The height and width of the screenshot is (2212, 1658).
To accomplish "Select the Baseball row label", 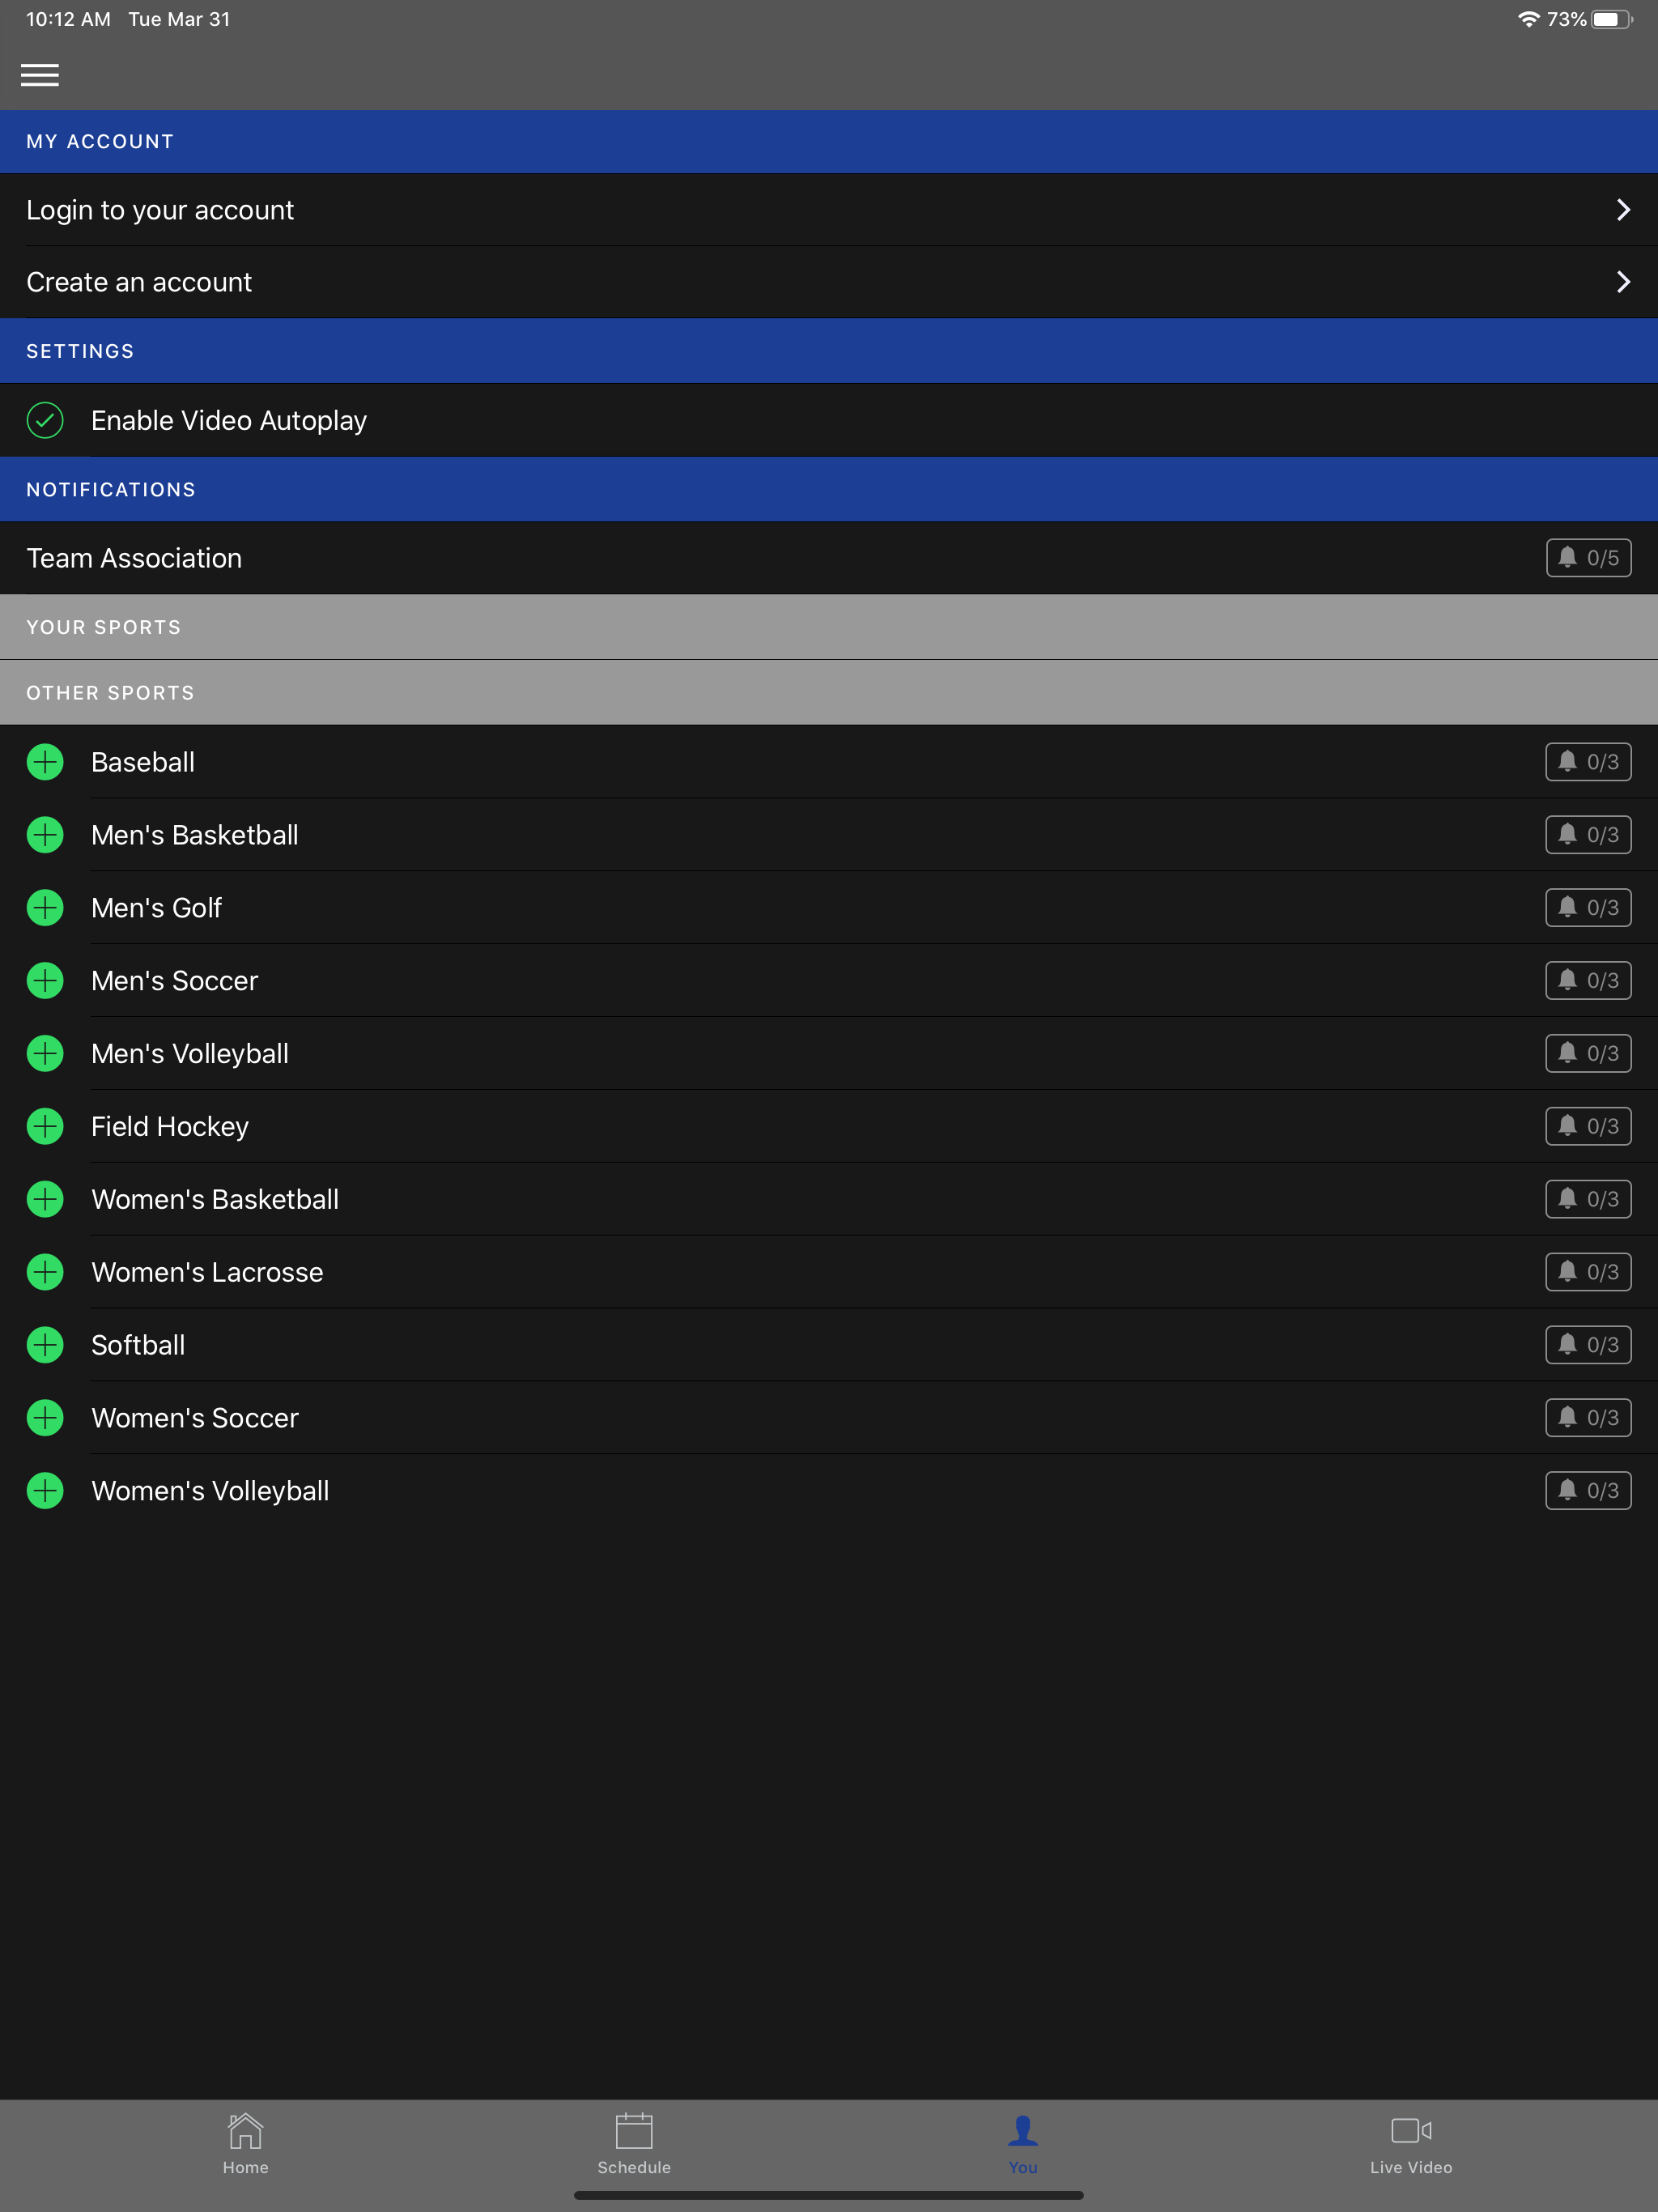I will point(143,762).
